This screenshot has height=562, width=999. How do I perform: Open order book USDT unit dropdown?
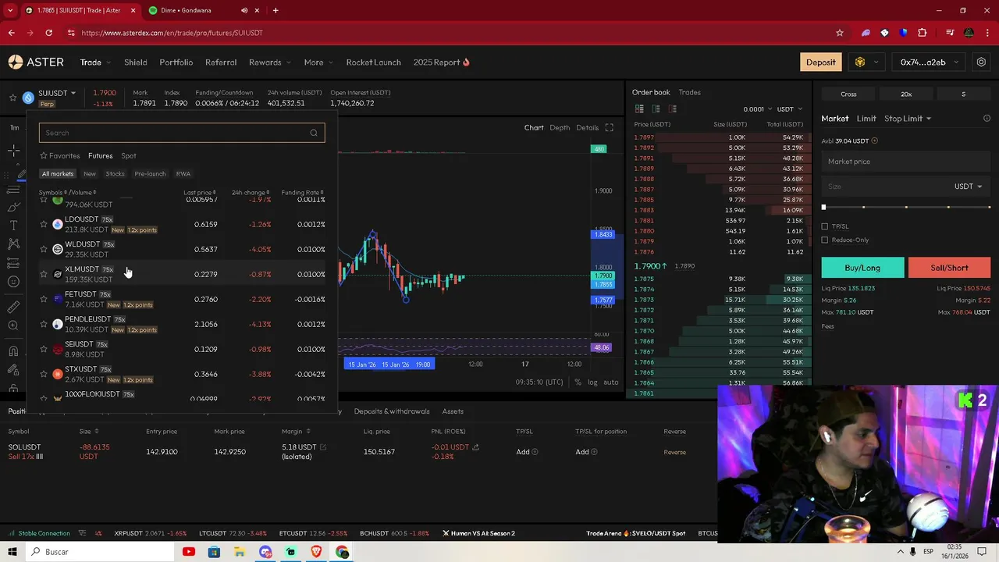(x=789, y=109)
